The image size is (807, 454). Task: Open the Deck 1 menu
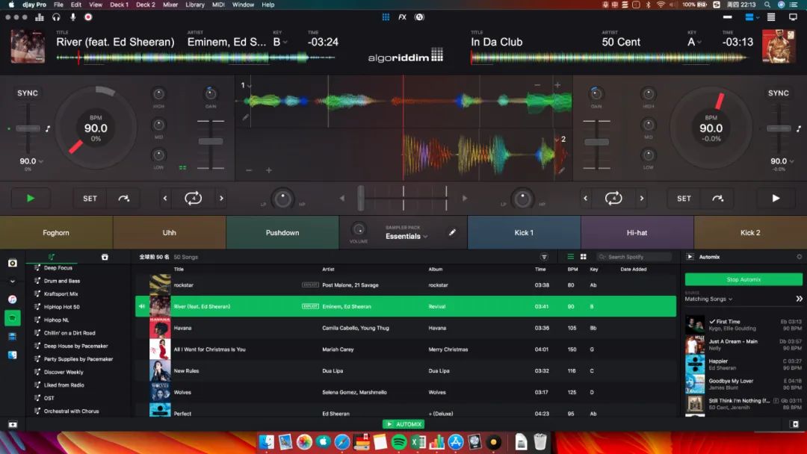[119, 4]
